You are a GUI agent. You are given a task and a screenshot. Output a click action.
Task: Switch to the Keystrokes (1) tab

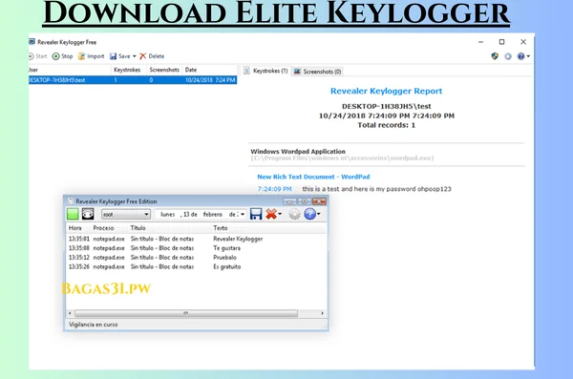tap(265, 71)
